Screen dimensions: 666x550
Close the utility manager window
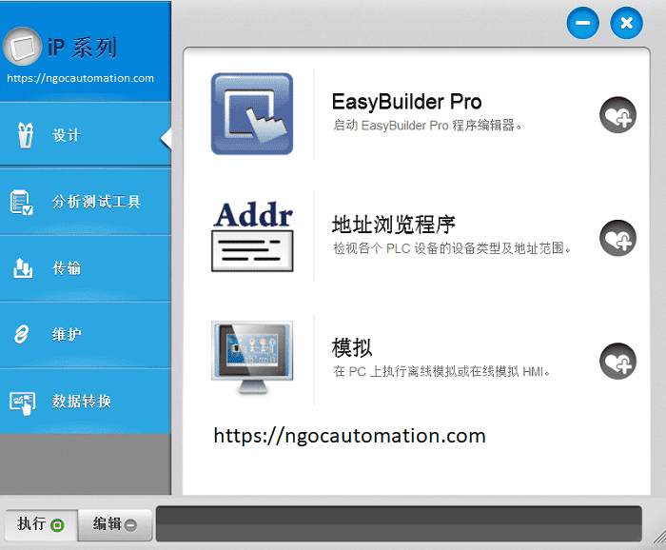tap(626, 23)
